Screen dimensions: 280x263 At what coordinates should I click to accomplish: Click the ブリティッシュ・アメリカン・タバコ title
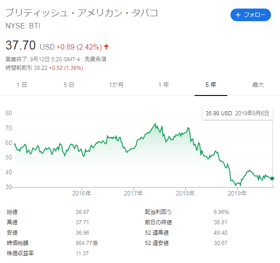click(82, 13)
